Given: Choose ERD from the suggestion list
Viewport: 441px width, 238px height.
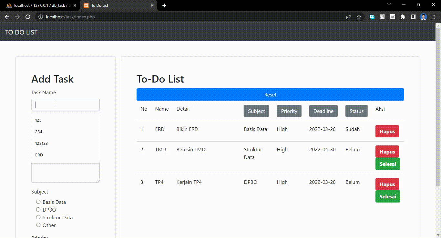Looking at the screenshot, I should click(x=66, y=155).
